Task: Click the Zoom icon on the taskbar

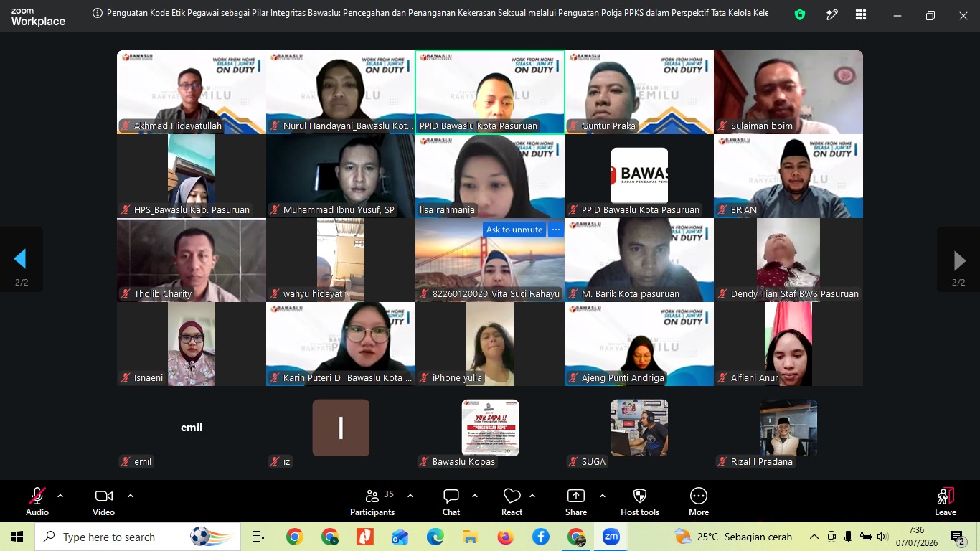Action: pos(611,537)
